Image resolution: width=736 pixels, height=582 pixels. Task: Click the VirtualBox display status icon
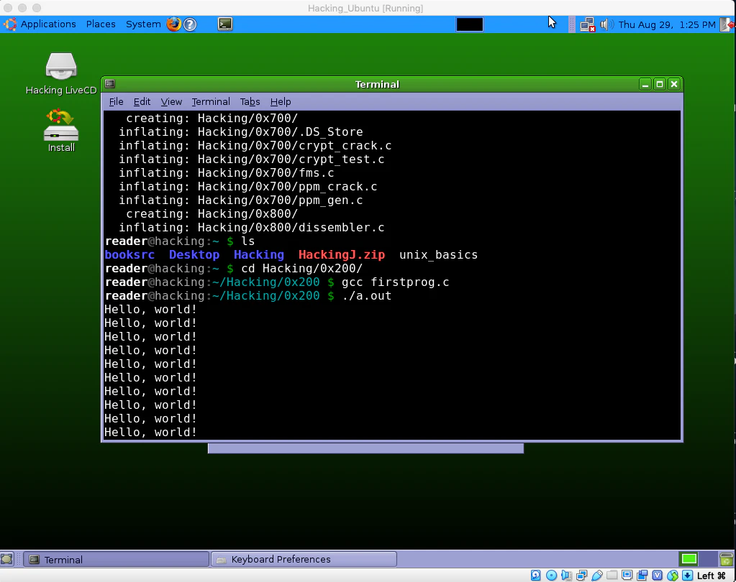click(x=627, y=576)
